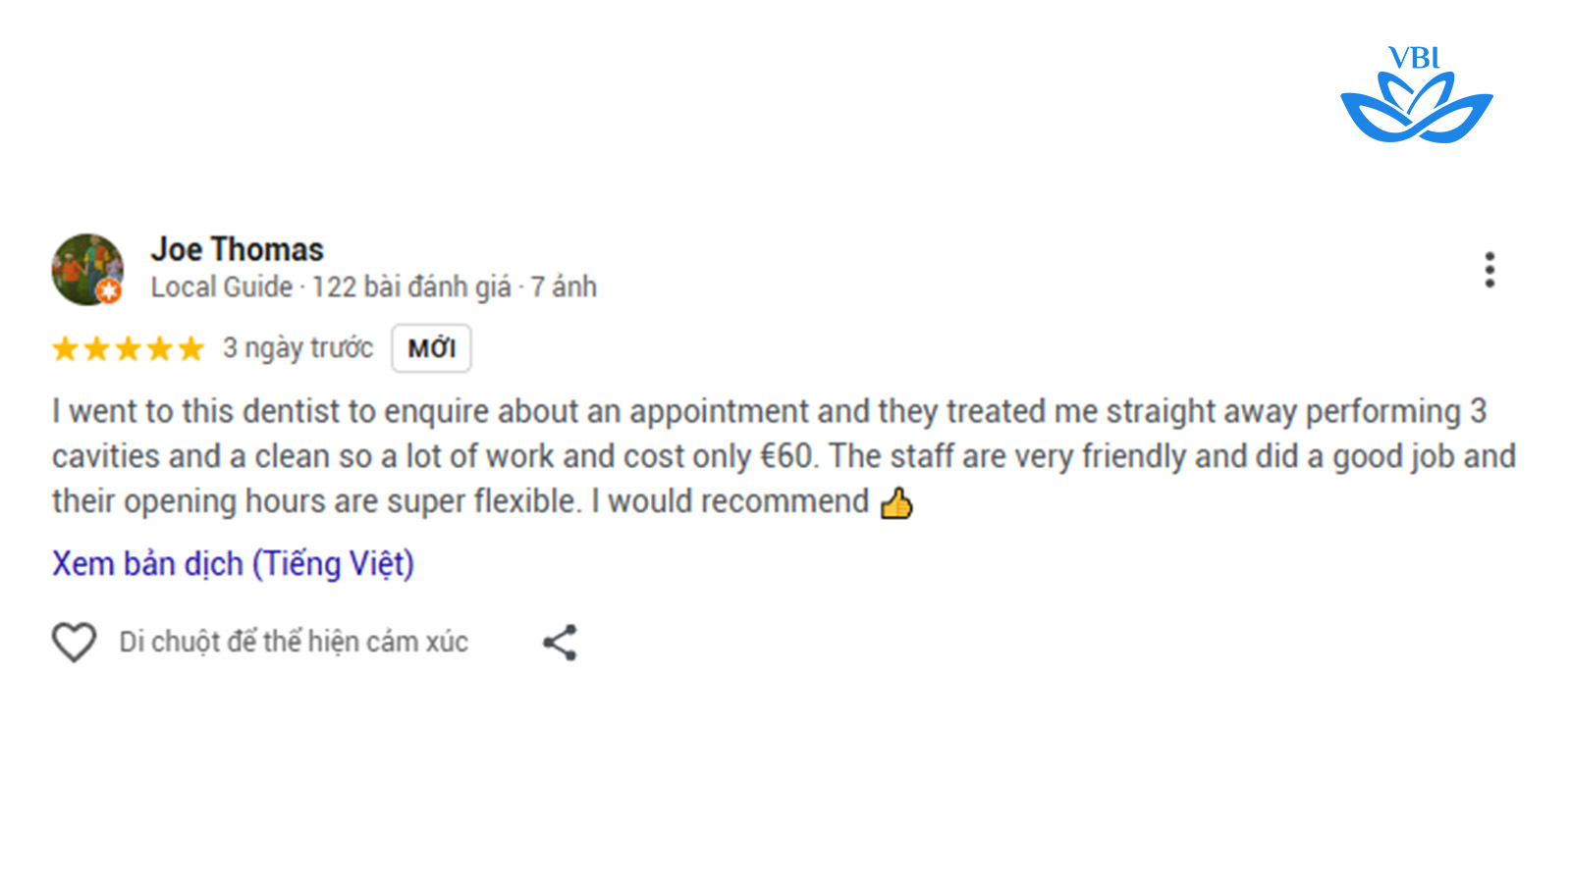1571x883 pixels.
Task: Click the first yellow rating star
Action: [x=65, y=348]
